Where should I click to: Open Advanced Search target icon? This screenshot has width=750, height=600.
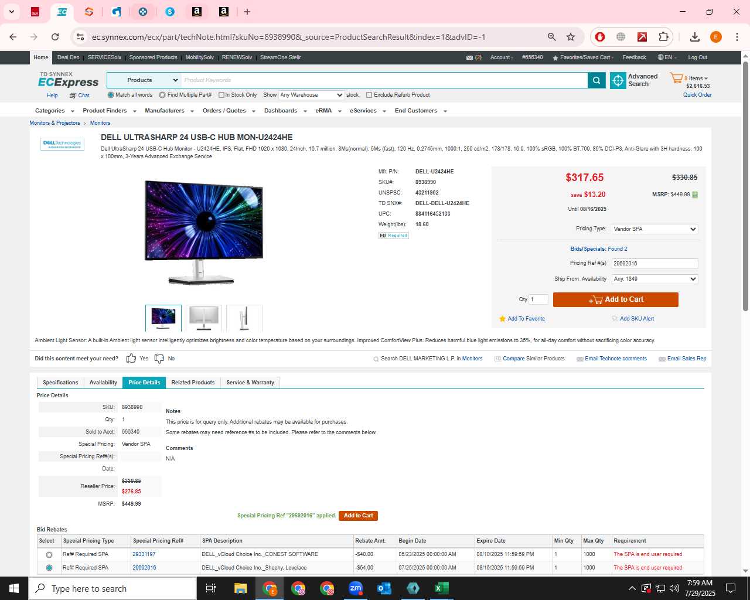pyautogui.click(x=618, y=80)
